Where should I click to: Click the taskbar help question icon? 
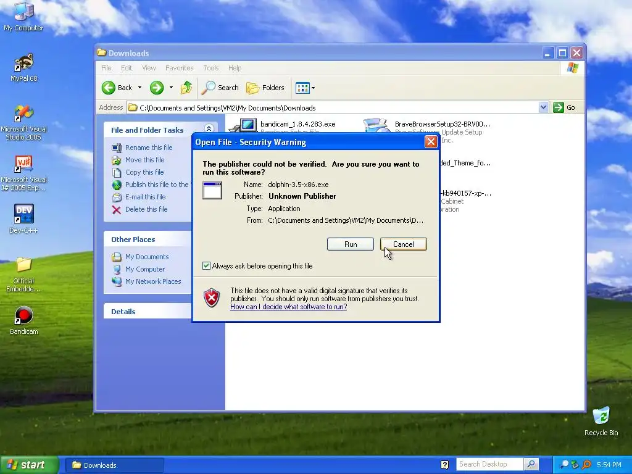pos(444,465)
